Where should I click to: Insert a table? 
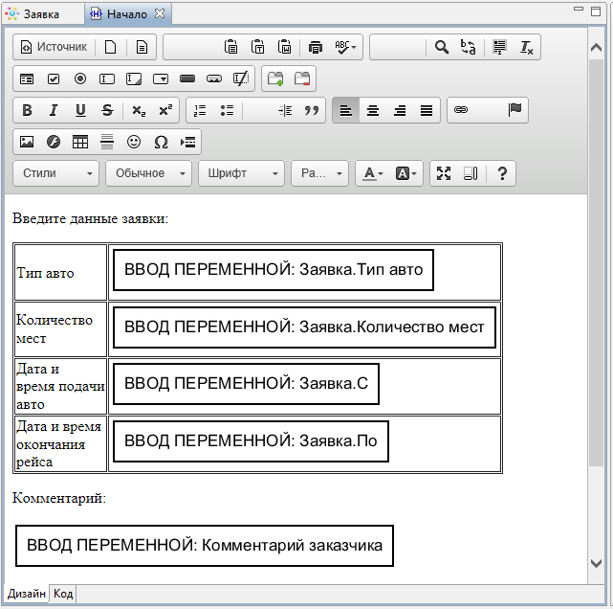(x=80, y=142)
